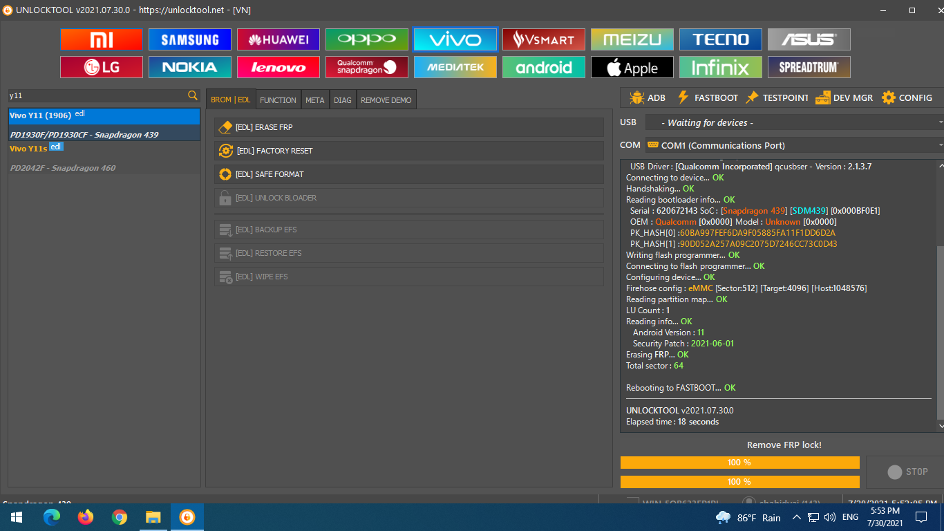944x531 pixels.
Task: Open Microsoft Edge from taskbar
Action: click(52, 517)
